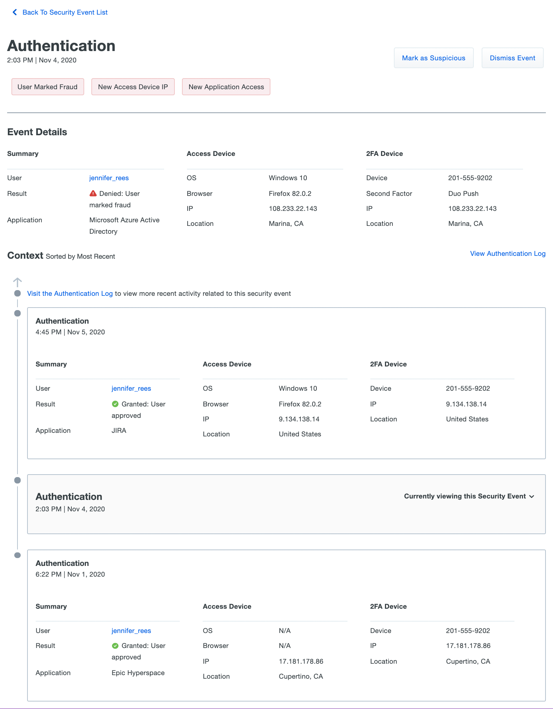Viewport: 553px width, 709px height.
Task: Open jennifer_rees link in Nov 1 authentication
Action: (131, 630)
